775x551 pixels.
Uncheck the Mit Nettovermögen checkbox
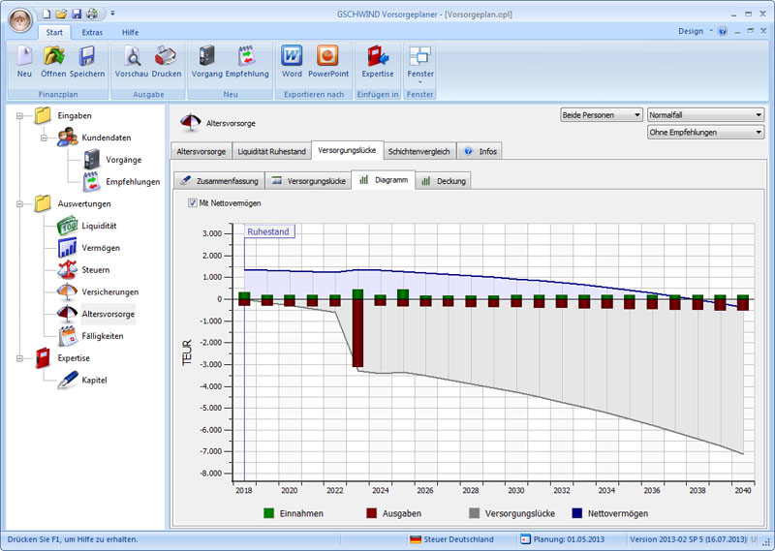[x=193, y=202]
